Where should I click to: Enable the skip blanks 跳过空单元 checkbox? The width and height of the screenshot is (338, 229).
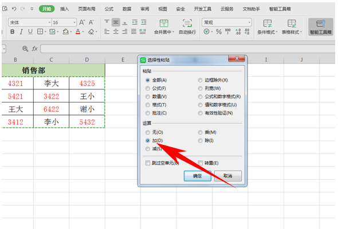point(148,163)
